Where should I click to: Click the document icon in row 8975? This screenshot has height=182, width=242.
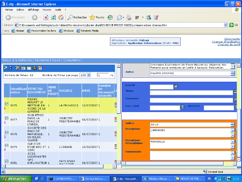tap(116, 105)
